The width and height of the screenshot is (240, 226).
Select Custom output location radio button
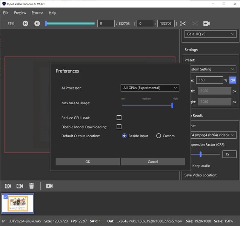coord(158,136)
